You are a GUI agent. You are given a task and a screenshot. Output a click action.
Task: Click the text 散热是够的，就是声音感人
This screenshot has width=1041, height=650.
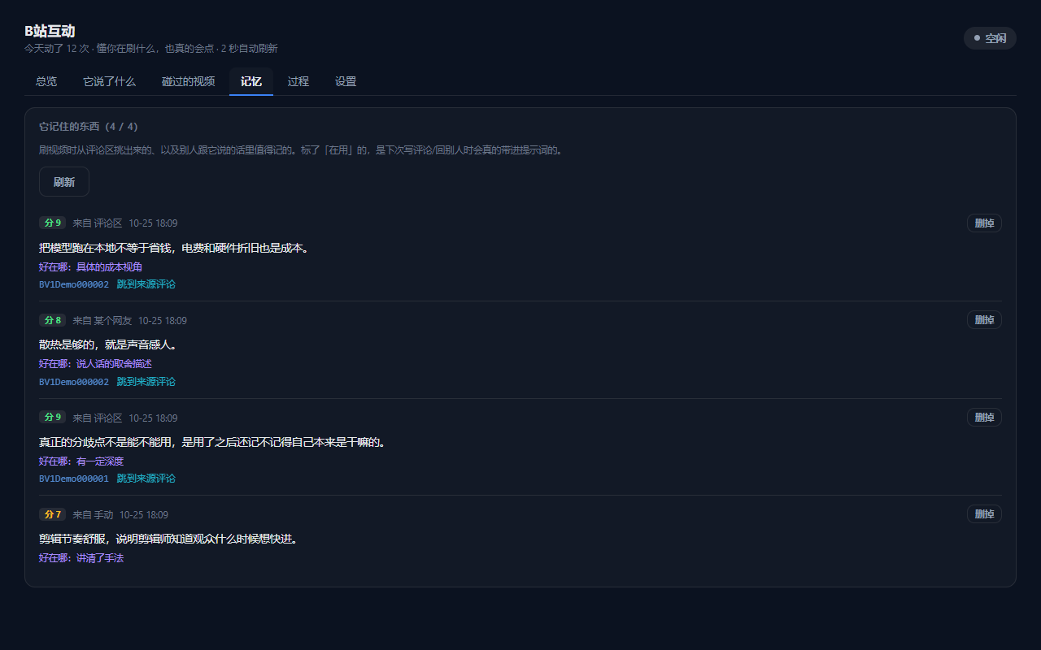click(107, 345)
